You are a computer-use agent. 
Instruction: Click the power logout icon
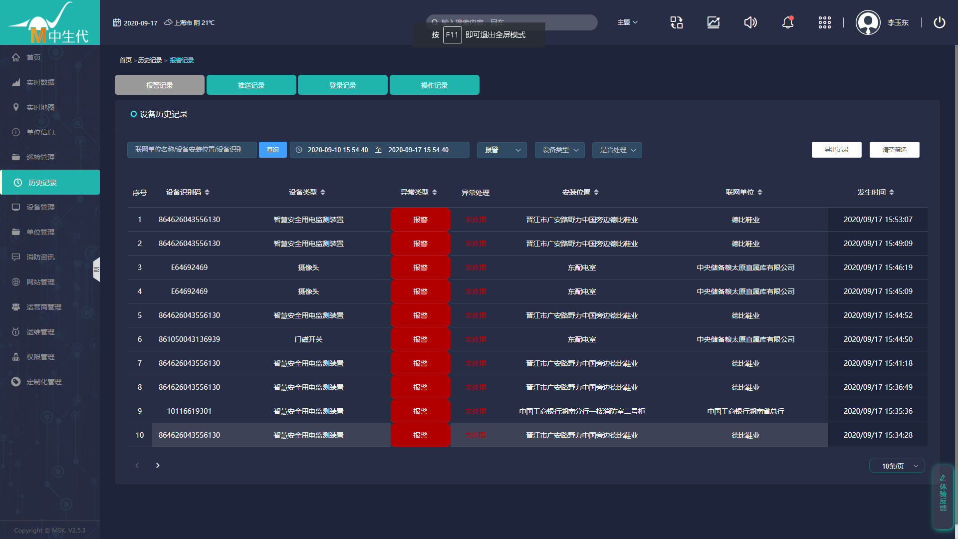click(x=939, y=22)
